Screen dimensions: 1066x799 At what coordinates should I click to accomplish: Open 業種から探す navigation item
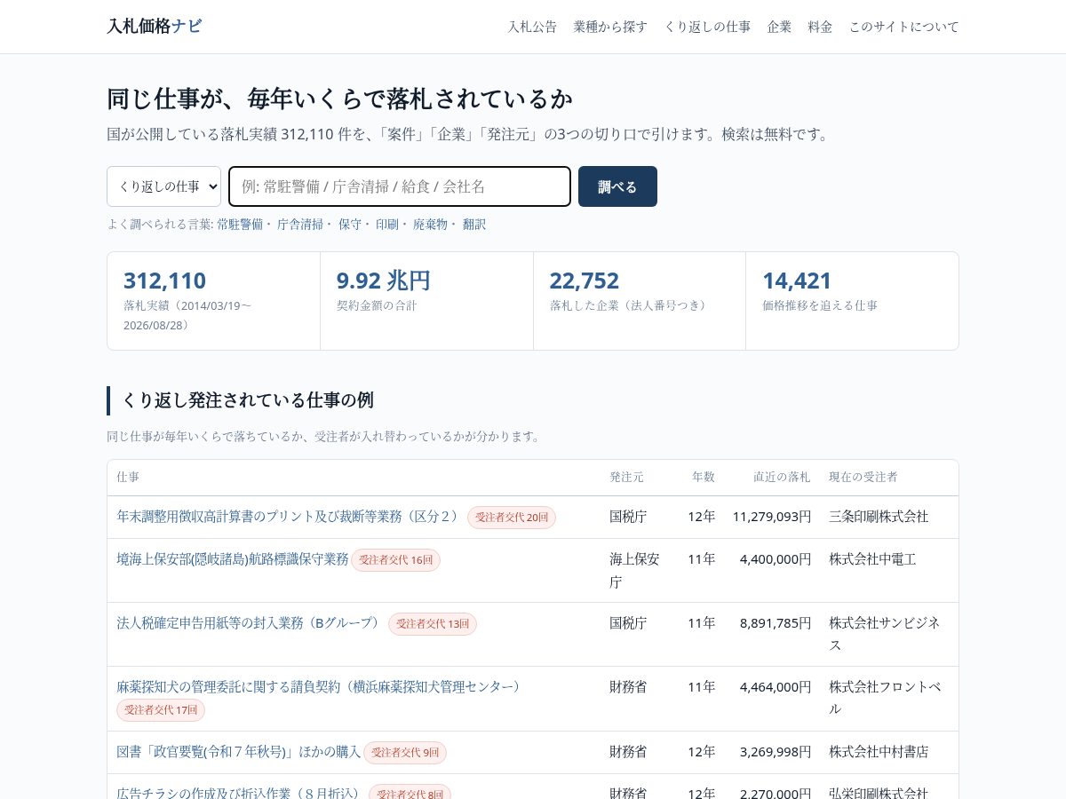point(610,27)
